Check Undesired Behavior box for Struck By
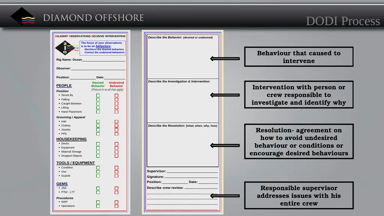Screen dimensions: 384x216 116,95
